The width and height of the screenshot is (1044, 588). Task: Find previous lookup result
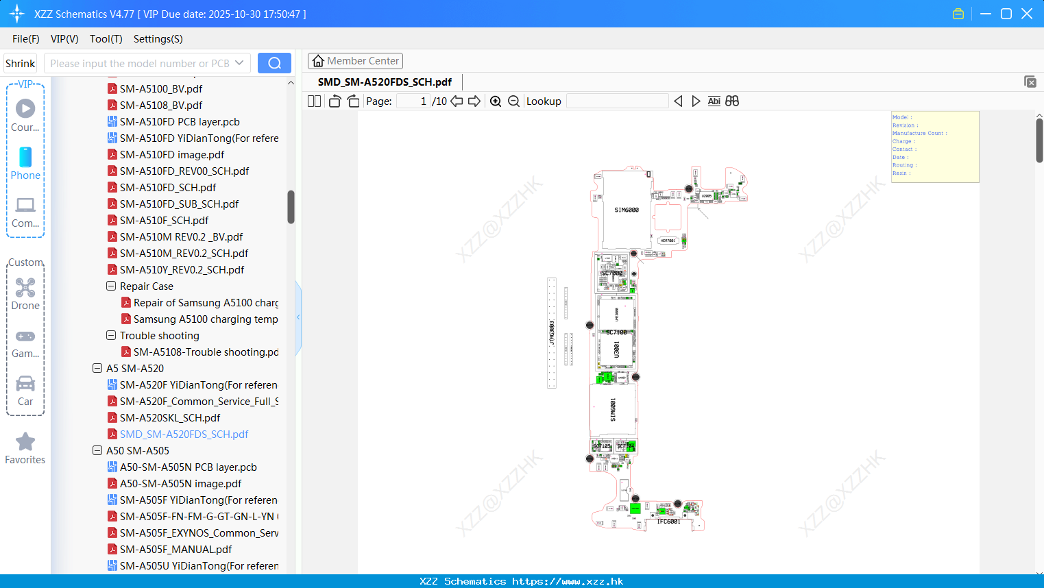coord(678,101)
